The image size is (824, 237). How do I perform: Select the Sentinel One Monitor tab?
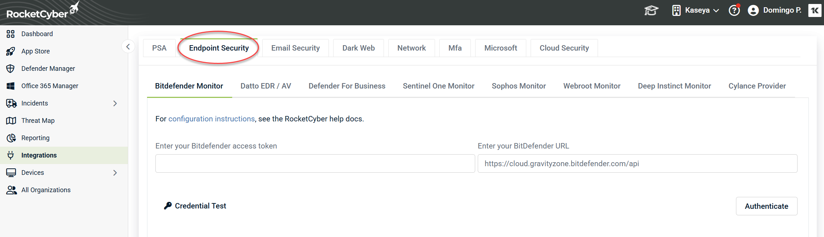[438, 86]
